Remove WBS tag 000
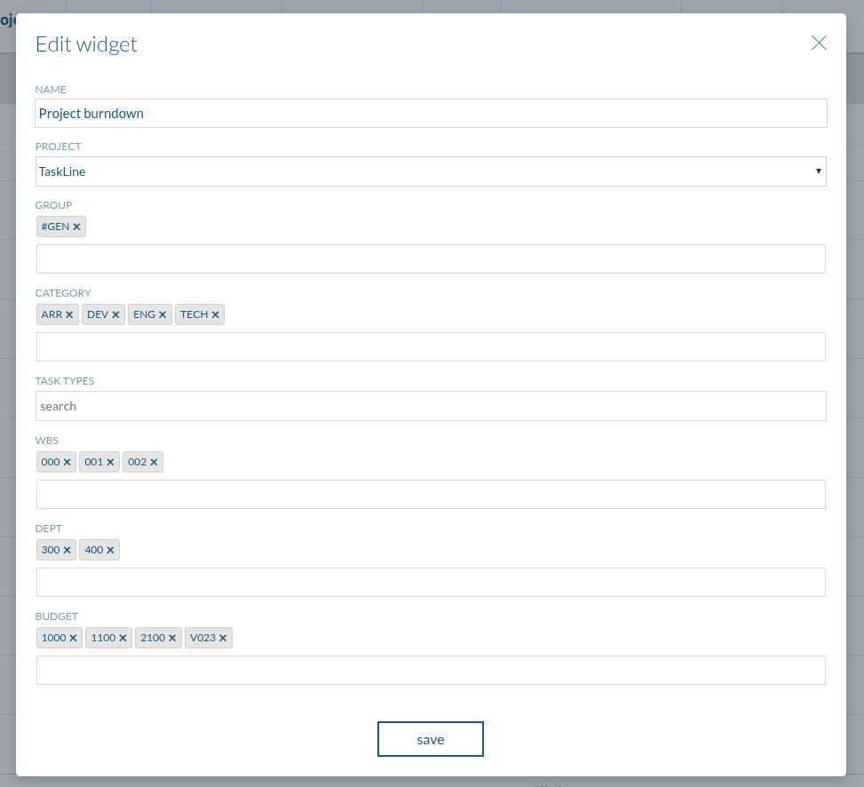This screenshot has height=787, width=864. [x=67, y=463]
